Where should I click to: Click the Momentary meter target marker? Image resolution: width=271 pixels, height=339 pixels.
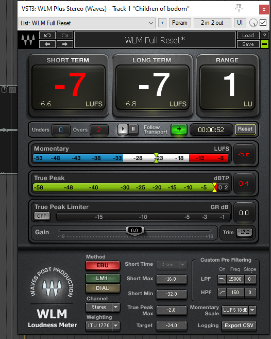[156, 158]
